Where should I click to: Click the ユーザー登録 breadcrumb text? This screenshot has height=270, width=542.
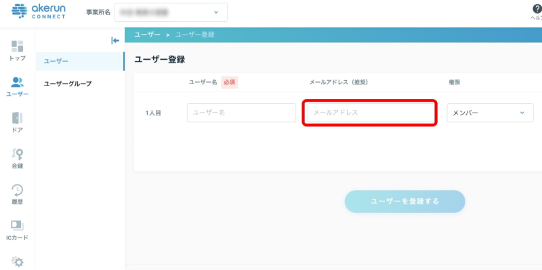tap(195, 35)
